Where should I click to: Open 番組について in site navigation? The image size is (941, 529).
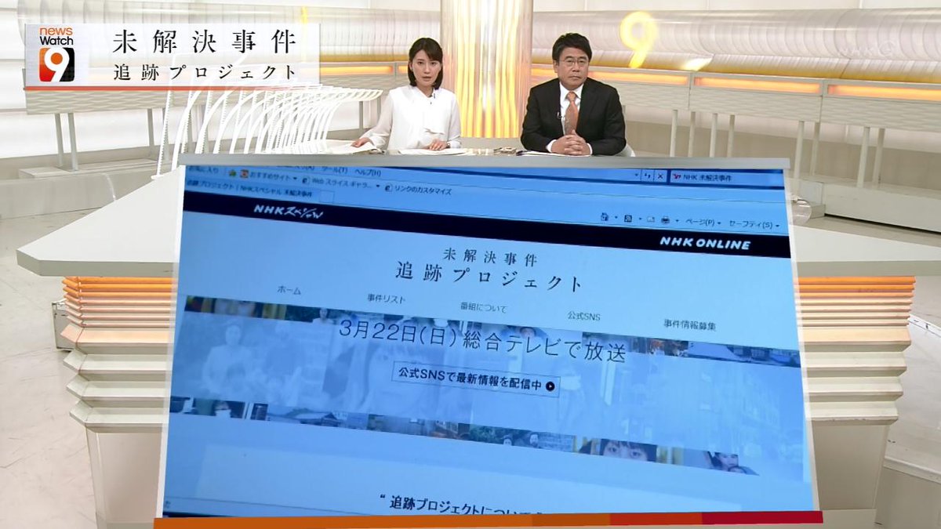pyautogui.click(x=484, y=307)
